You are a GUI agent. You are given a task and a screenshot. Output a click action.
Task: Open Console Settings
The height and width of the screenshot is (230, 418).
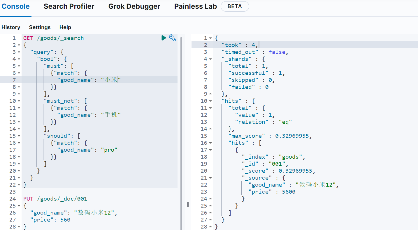[40, 27]
